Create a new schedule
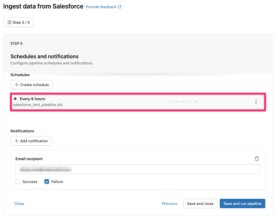The width and height of the screenshot is (277, 219). 31,85
